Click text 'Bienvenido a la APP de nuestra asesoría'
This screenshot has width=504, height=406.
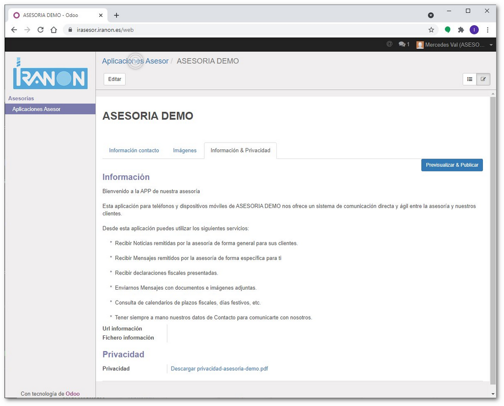[x=151, y=191]
